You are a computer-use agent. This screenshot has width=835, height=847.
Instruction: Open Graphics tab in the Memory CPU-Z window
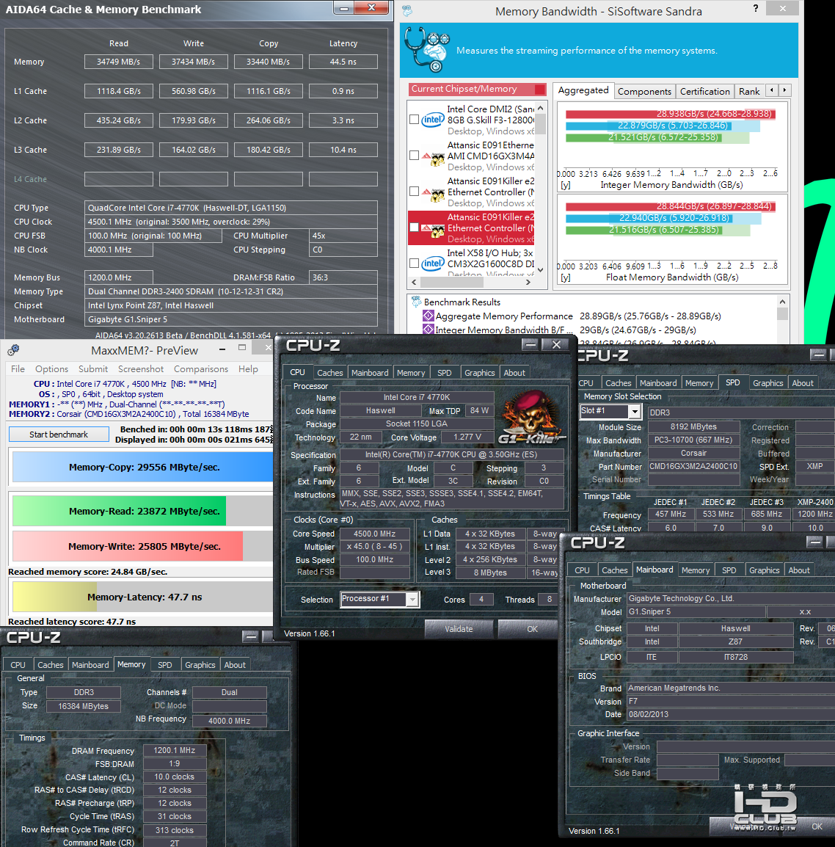tap(200, 665)
